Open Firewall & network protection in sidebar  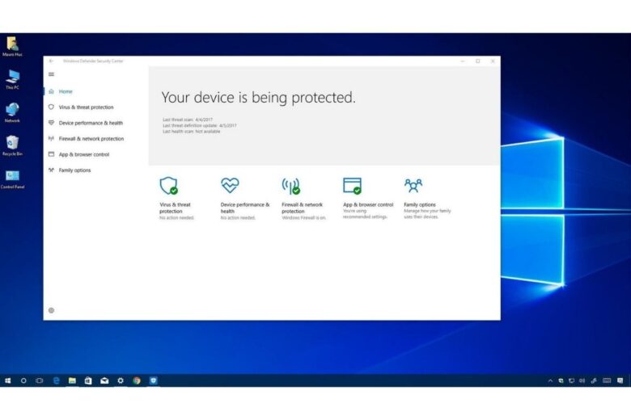click(x=91, y=139)
